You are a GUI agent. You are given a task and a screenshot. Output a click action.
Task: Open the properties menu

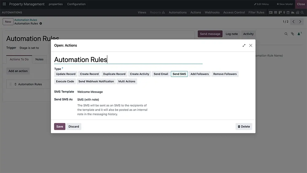tap(56, 4)
